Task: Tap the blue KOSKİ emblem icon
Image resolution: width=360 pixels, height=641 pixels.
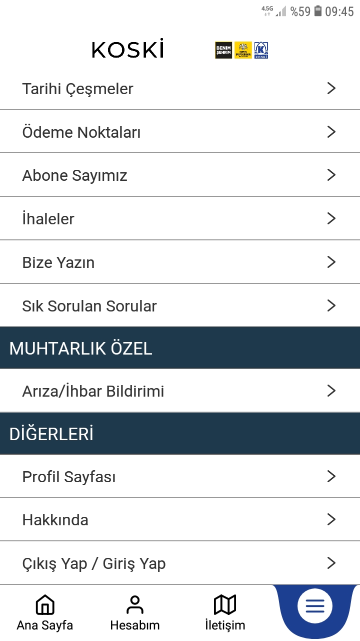Action: (261, 50)
